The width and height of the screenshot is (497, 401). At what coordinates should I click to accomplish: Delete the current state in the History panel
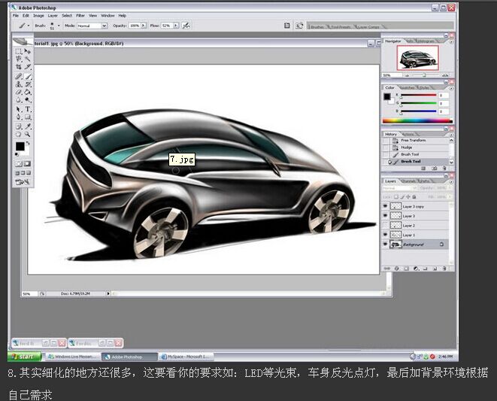pyautogui.click(x=444, y=168)
